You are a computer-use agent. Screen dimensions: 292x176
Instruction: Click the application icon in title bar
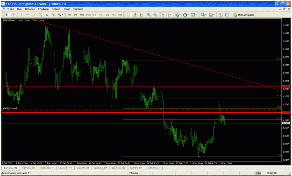pyautogui.click(x=3, y=4)
